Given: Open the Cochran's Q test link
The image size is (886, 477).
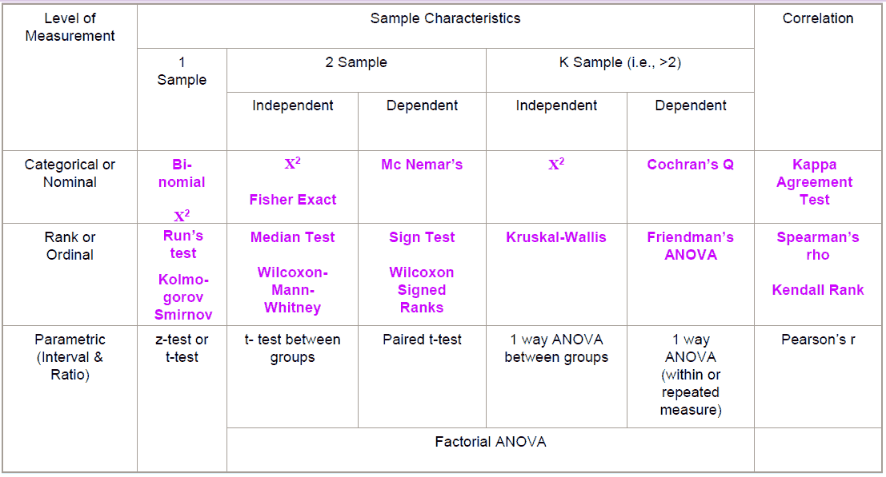Looking at the screenshot, I should coord(690,165).
